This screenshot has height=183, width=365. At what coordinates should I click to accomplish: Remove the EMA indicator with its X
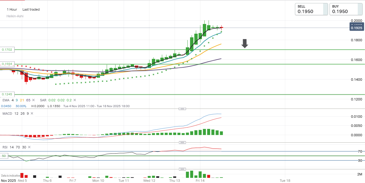(x=33, y=100)
